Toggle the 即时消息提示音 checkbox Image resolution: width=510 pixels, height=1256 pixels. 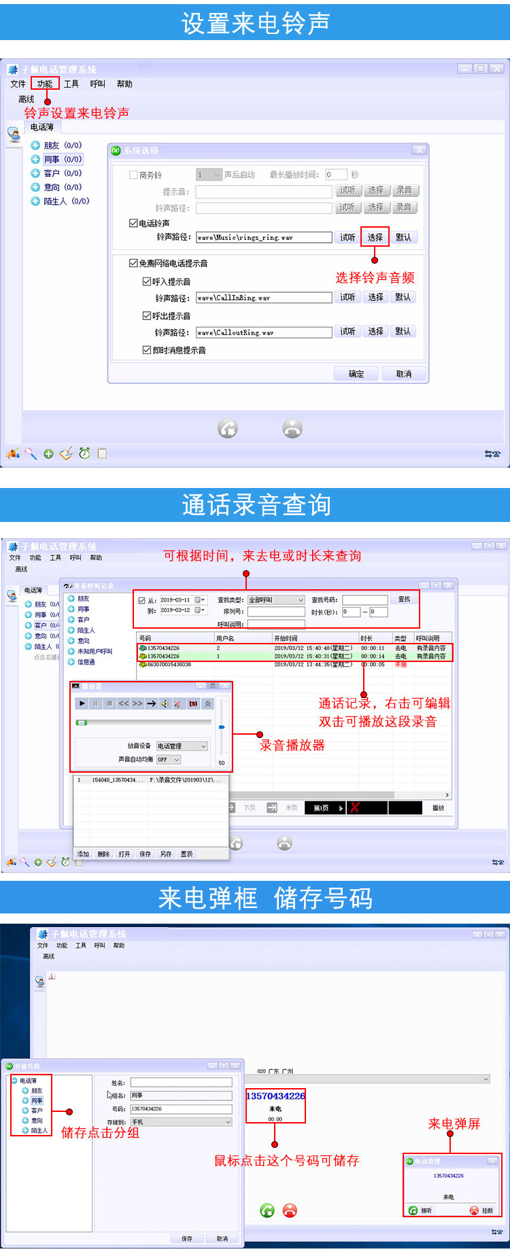point(147,350)
